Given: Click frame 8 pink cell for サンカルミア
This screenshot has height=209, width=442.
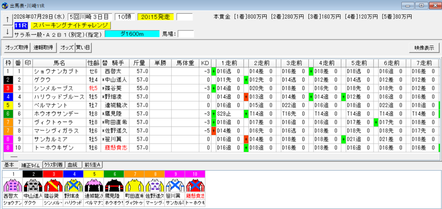Looking at the screenshot, I should point(8,139).
